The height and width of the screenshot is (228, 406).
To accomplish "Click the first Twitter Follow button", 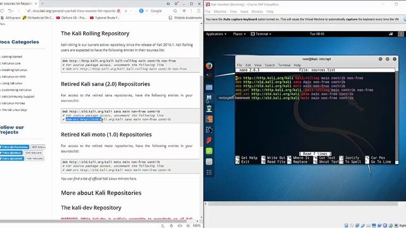I will (x=14, y=147).
